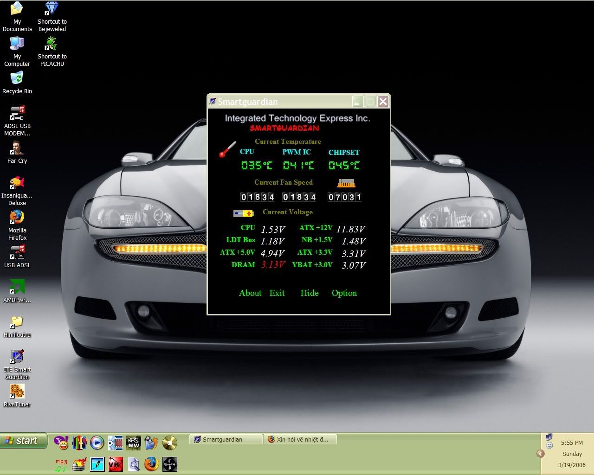Click Hide in the Smartguardian window
This screenshot has height=475, width=594.
tap(310, 293)
